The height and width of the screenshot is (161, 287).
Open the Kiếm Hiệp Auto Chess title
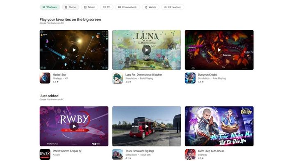click(211, 151)
